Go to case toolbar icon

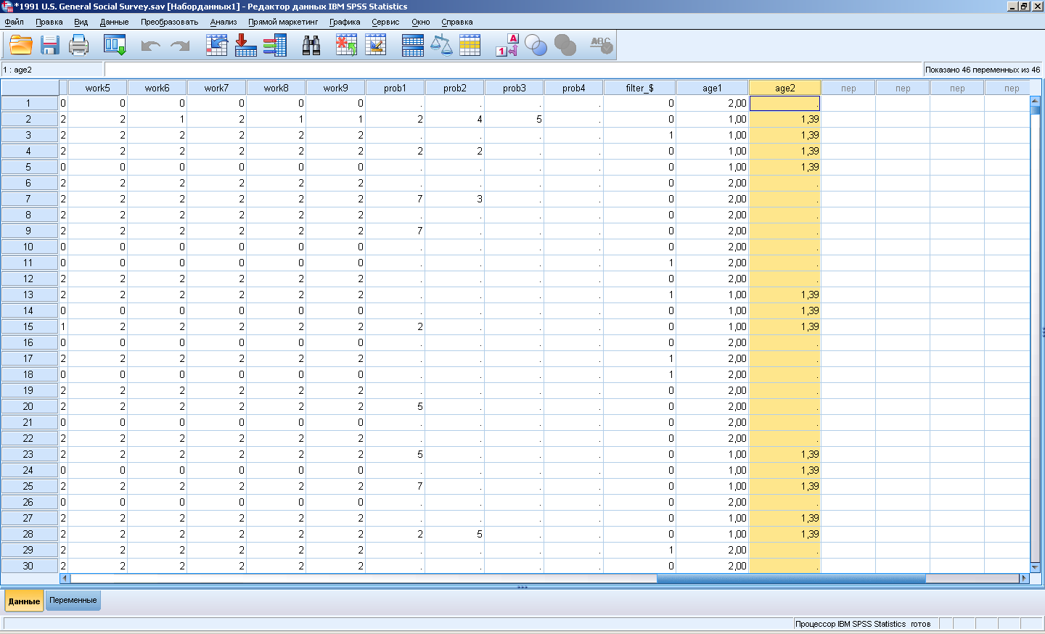click(217, 46)
